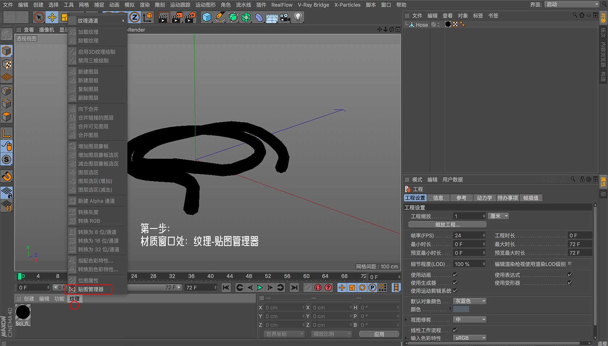Switch to the 动力学 tab
Screen dimensions: 608x346
coord(484,198)
